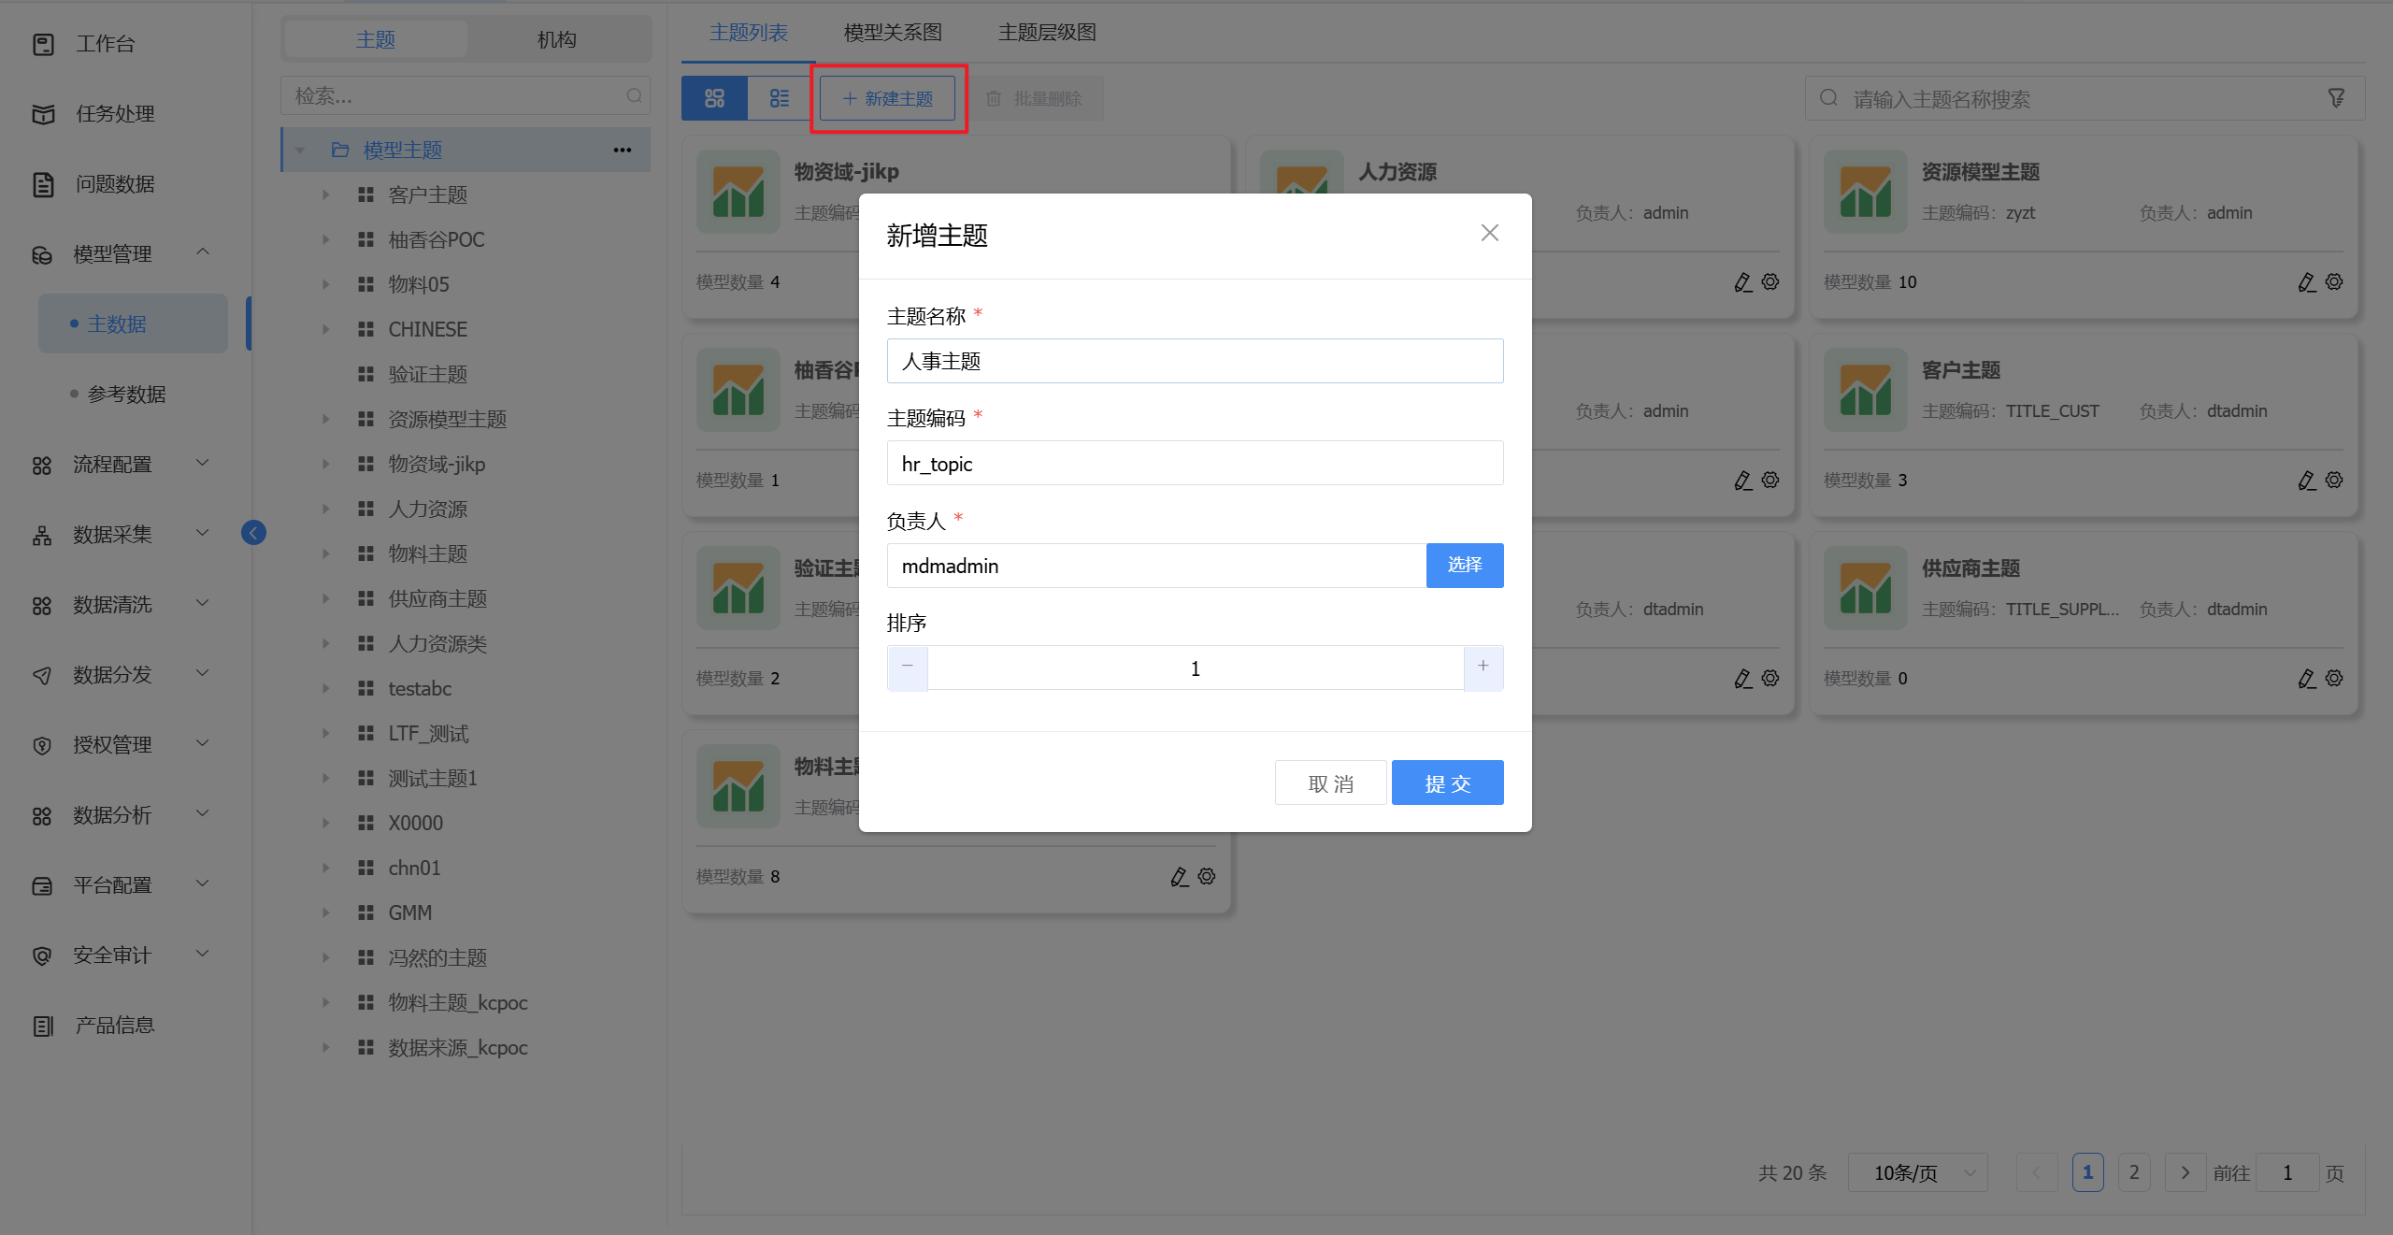Open the more options dots beside 模型主题
The image size is (2393, 1235).
click(x=623, y=150)
